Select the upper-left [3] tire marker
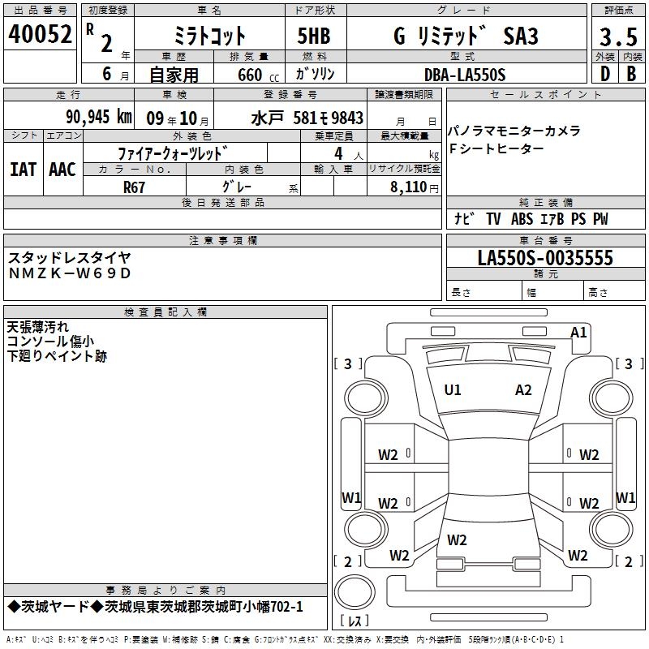Screen dimensions: 649x649 pyautogui.click(x=348, y=364)
